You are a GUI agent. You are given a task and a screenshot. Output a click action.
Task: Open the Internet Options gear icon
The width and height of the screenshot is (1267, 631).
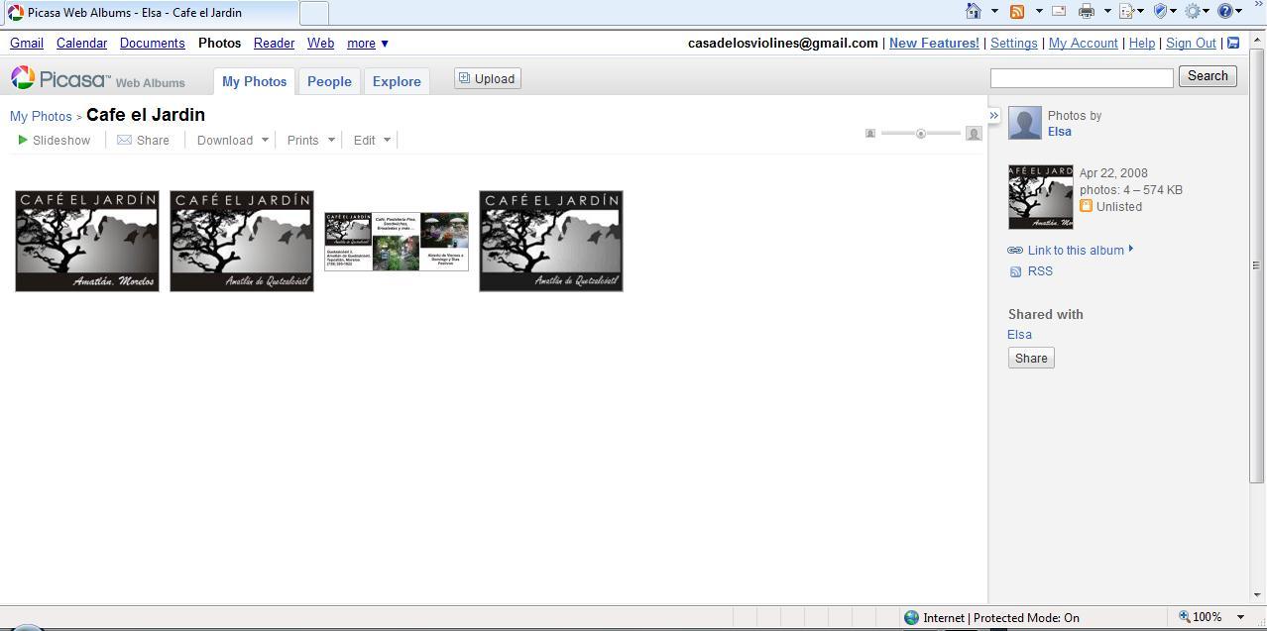[1194, 12]
